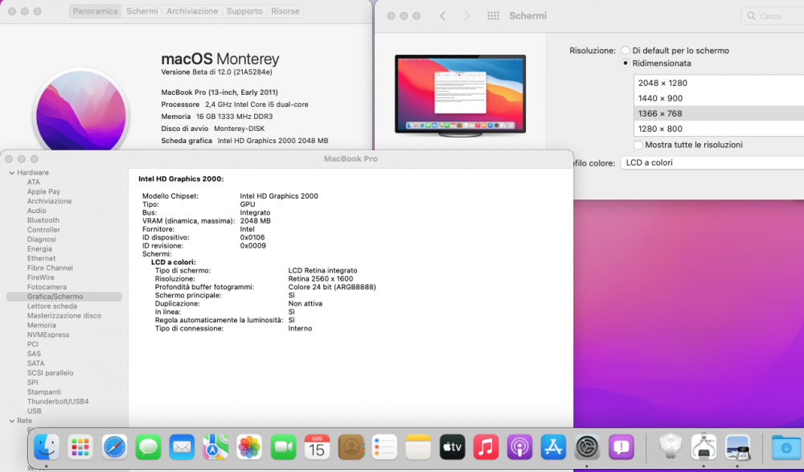Open Finder from the dock
The image size is (804, 472).
(46, 447)
